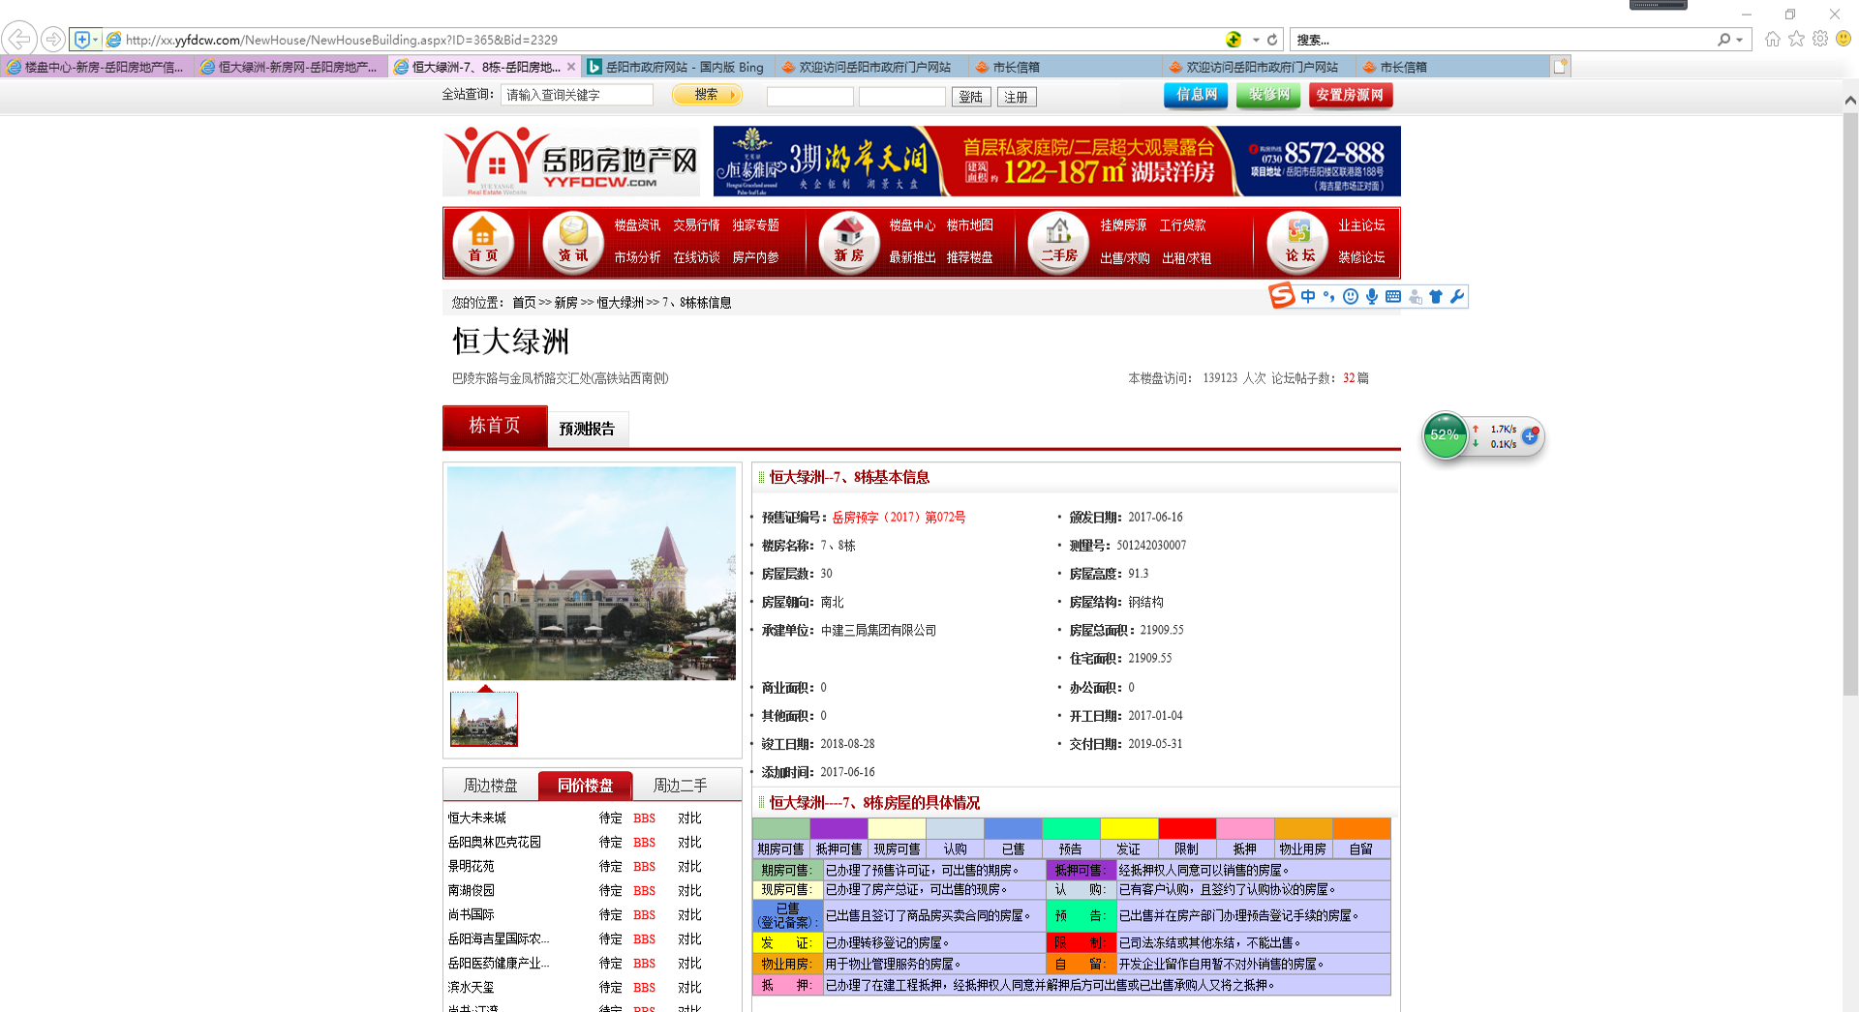This screenshot has width=1859, height=1012.
Task: Expand the address bar URL dropdown arrow
Action: pyautogui.click(x=1256, y=40)
